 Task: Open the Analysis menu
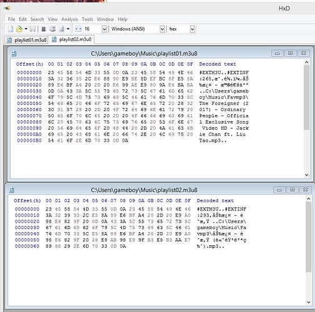[x=69, y=19]
